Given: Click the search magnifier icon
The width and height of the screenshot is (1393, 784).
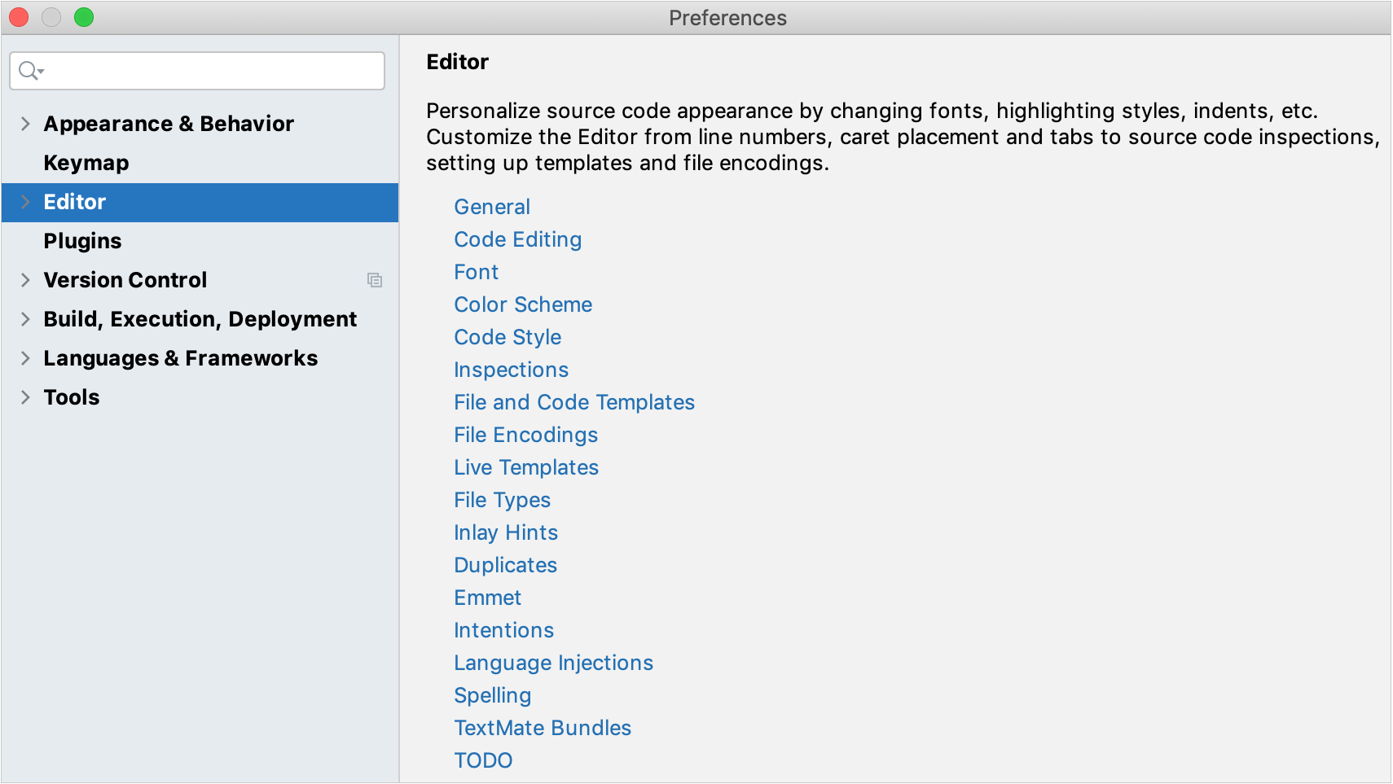Looking at the screenshot, I should click(x=26, y=71).
